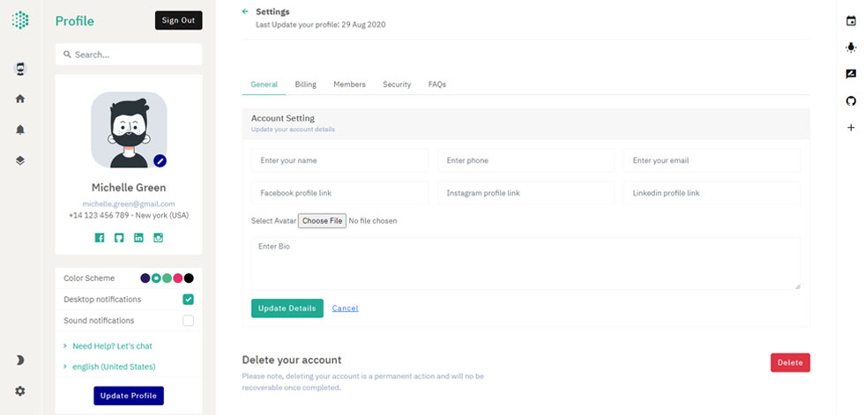Click the plus icon in right rail

pos(851,128)
